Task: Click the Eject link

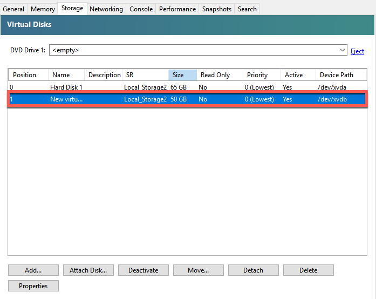Action: click(x=357, y=51)
